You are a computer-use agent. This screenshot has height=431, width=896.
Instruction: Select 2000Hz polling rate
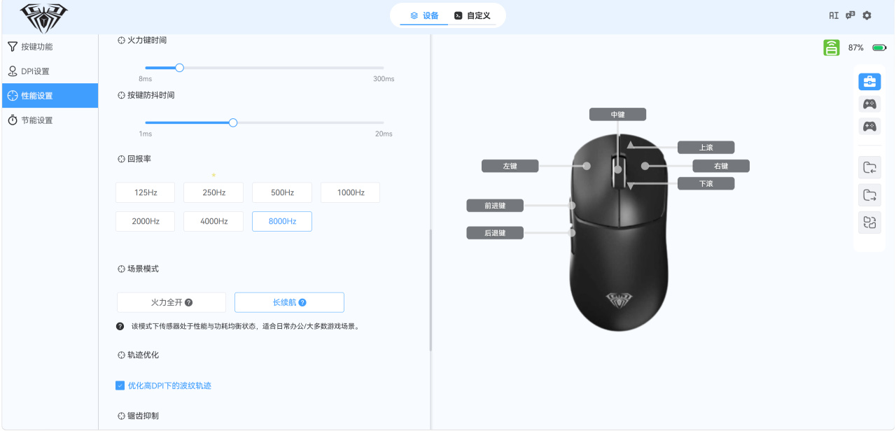click(x=146, y=221)
